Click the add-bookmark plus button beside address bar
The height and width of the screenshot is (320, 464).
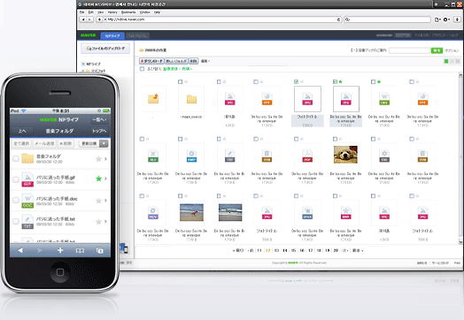[x=99, y=19]
